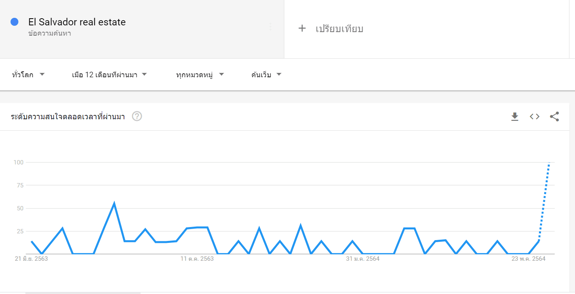Share the interest over time chart
This screenshot has height=294, width=575.
tap(554, 116)
